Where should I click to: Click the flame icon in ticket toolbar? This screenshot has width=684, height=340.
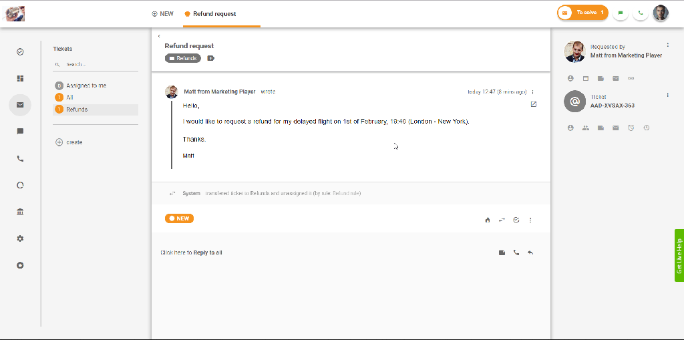click(x=487, y=220)
